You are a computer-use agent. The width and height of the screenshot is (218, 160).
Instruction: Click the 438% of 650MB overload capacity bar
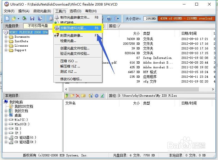pos(186,19)
